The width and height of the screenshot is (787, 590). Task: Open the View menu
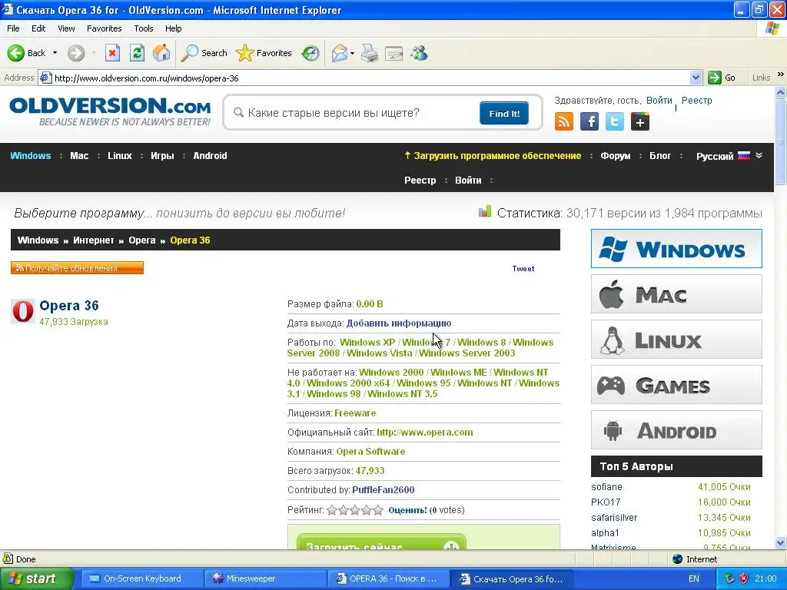(66, 28)
